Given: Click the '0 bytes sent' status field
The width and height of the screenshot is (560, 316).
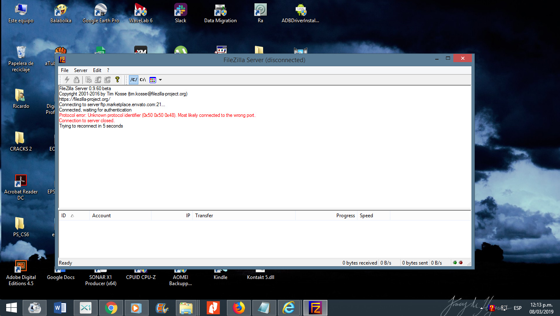Looking at the screenshot, I should coord(415,263).
